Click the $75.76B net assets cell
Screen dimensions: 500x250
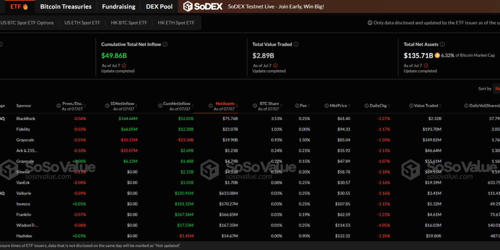(230, 118)
